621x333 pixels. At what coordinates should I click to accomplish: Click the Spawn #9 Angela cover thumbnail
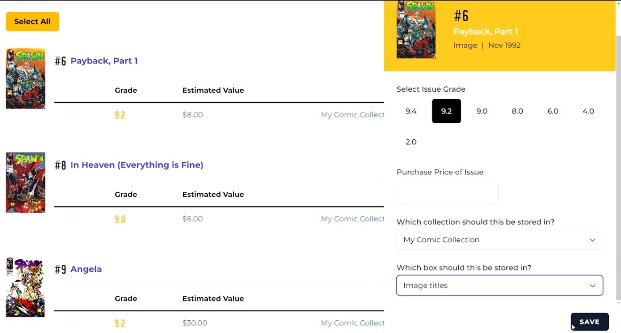pyautogui.click(x=25, y=287)
